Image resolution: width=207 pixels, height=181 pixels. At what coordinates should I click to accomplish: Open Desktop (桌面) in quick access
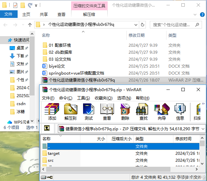[x=19, y=48]
